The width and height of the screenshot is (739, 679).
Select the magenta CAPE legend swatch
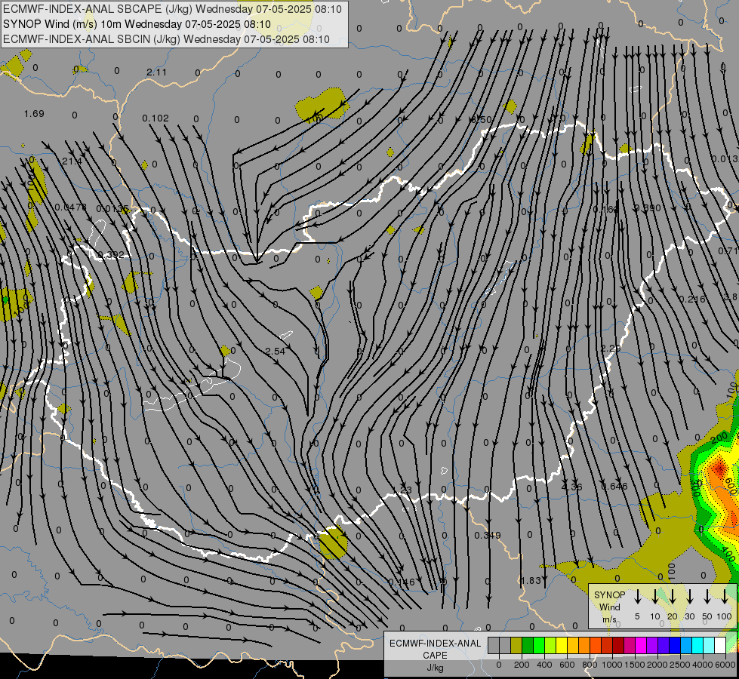click(641, 645)
